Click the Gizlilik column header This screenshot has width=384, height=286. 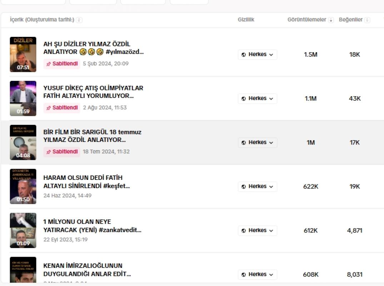246,20
